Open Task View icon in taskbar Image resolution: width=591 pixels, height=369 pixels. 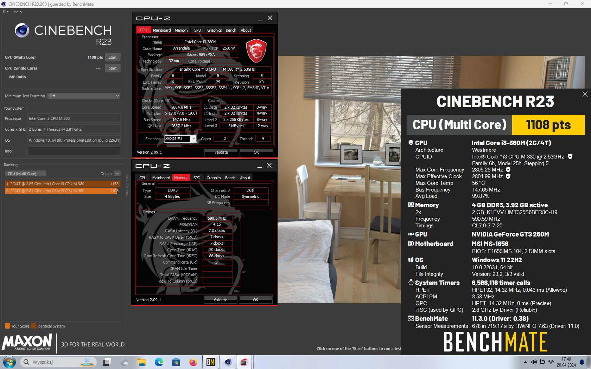tap(107, 362)
